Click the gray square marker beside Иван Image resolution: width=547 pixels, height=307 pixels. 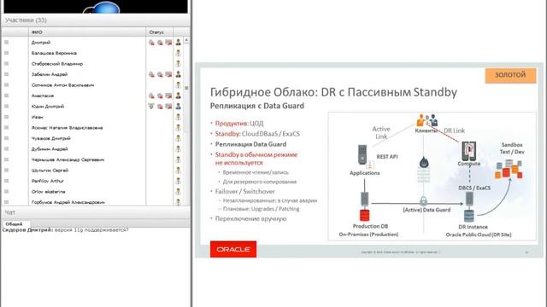coord(6,117)
